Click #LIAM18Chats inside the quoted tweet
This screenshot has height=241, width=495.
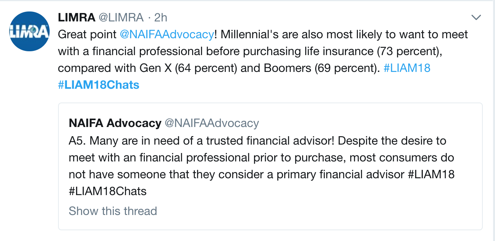point(108,191)
